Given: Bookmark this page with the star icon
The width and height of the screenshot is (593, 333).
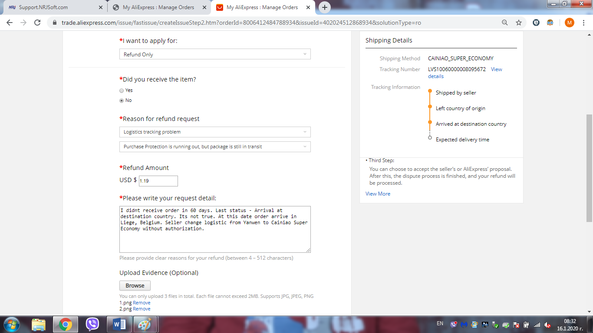Looking at the screenshot, I should (x=518, y=23).
